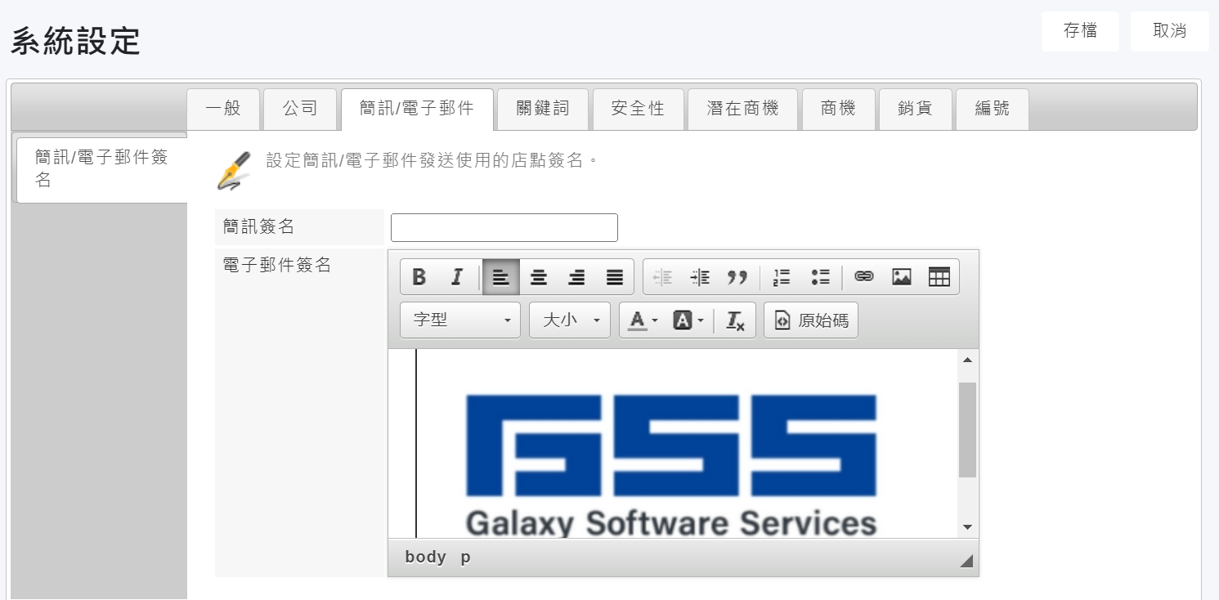Click the 存檔 save button

(x=1080, y=31)
